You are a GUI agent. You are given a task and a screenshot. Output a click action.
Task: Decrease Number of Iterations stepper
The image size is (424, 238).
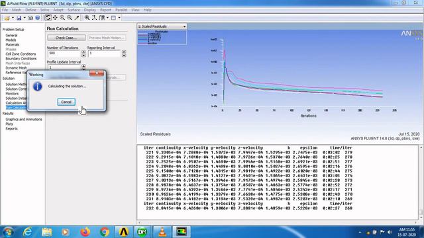[x=83, y=56]
